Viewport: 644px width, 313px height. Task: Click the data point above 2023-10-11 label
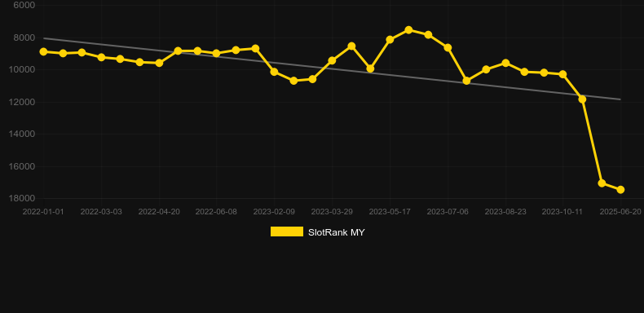click(562, 74)
